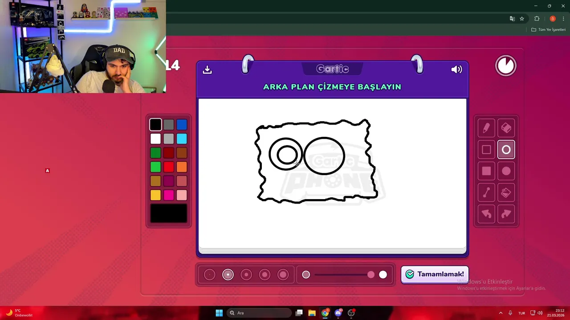Open the Windows Start menu
The height and width of the screenshot is (320, 570).
pos(219,313)
